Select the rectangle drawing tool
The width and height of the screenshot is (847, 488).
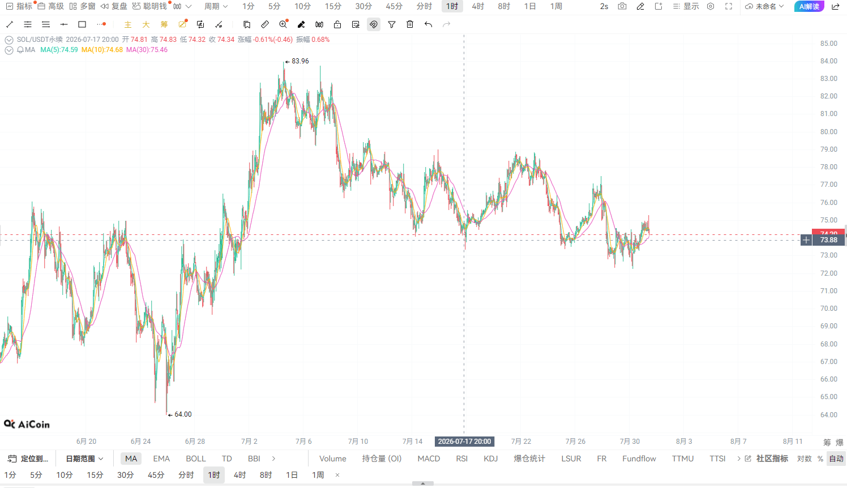(82, 24)
